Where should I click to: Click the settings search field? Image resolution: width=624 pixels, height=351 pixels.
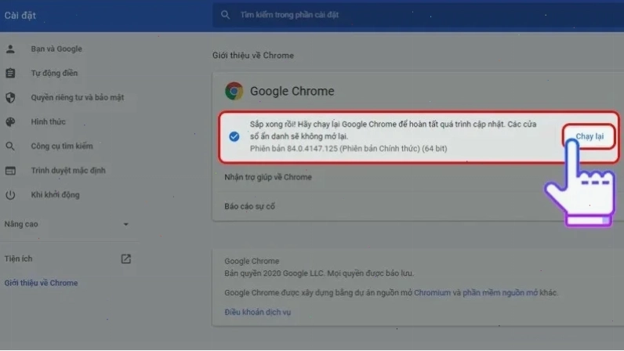tap(418, 15)
